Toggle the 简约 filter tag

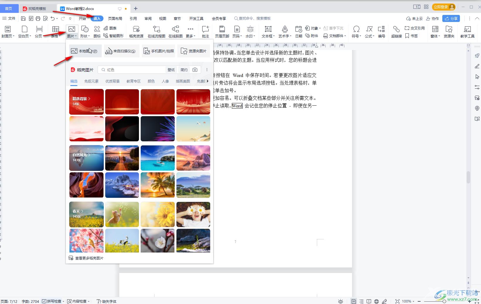coord(184,70)
